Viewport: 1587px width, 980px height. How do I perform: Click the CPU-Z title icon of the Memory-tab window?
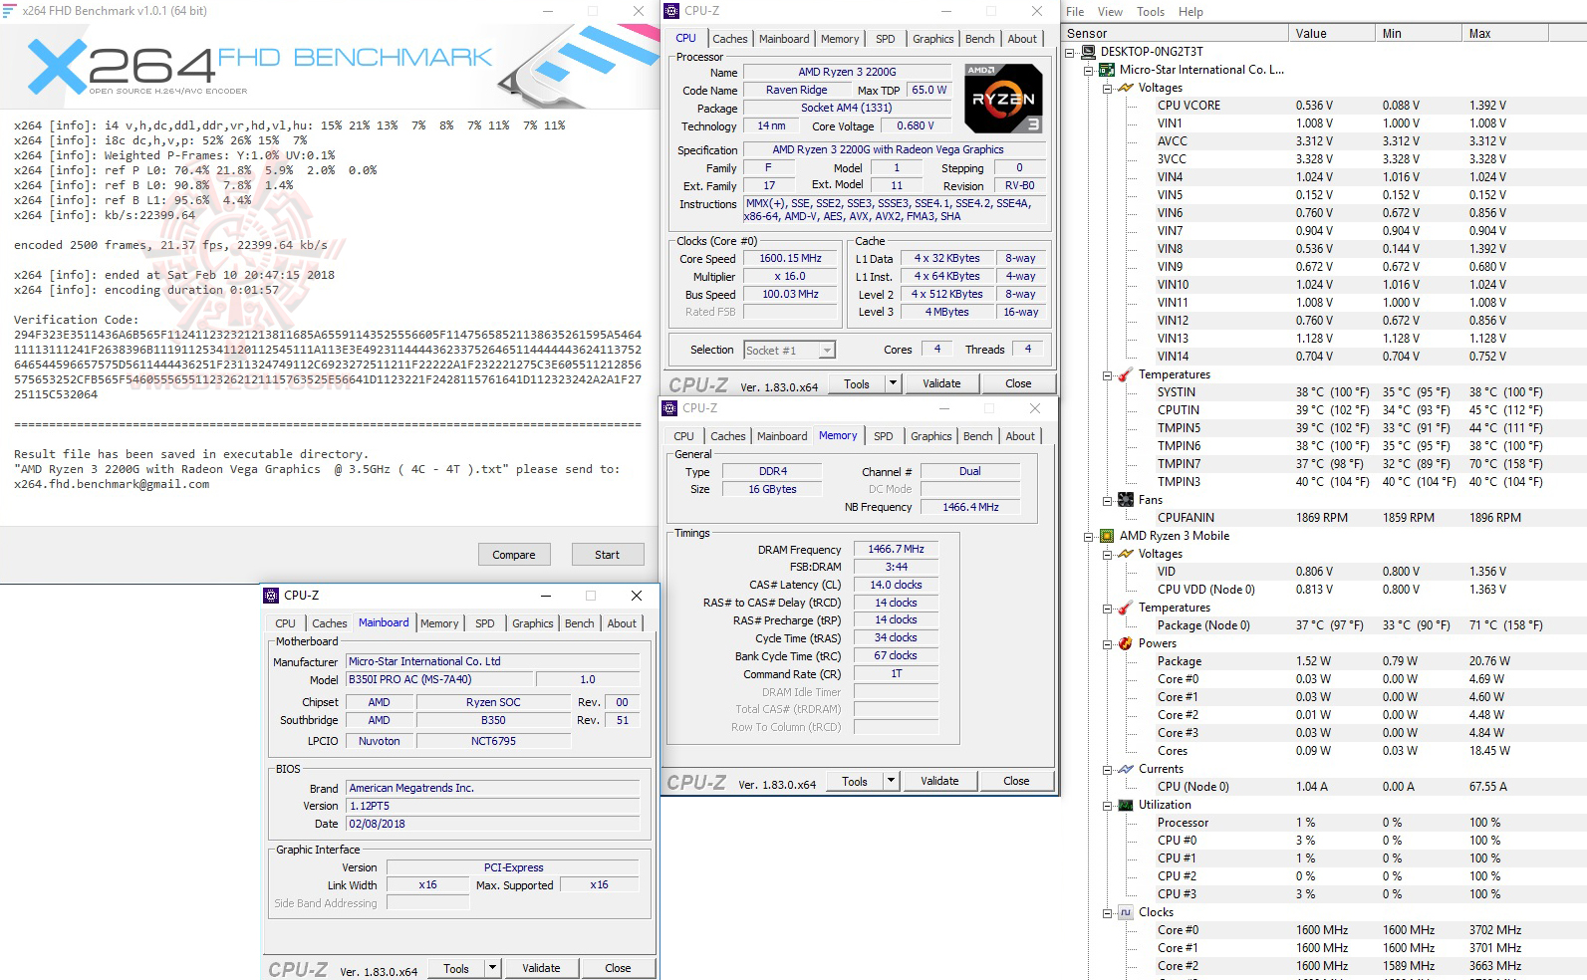[x=669, y=408]
